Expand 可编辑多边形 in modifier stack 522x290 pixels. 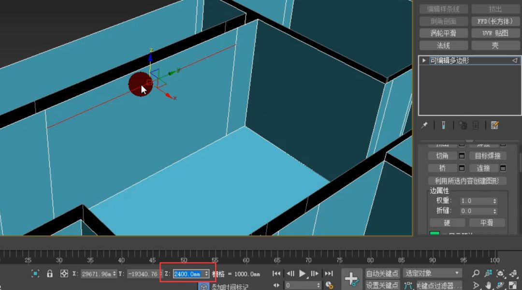tap(424, 60)
